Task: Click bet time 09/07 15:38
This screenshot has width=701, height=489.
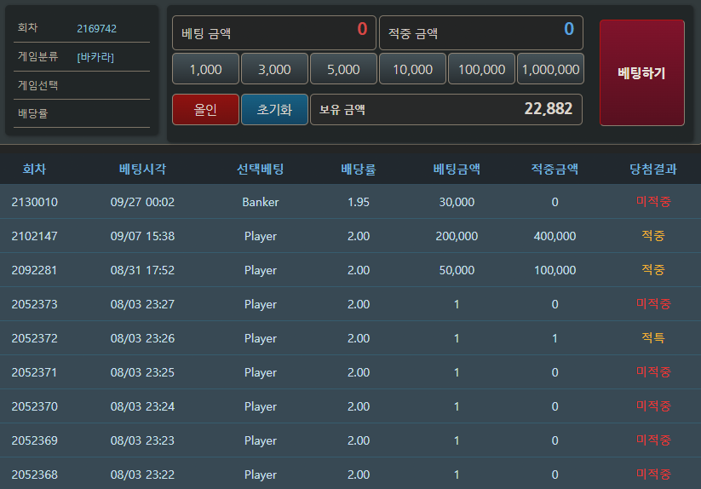Action: coord(142,236)
